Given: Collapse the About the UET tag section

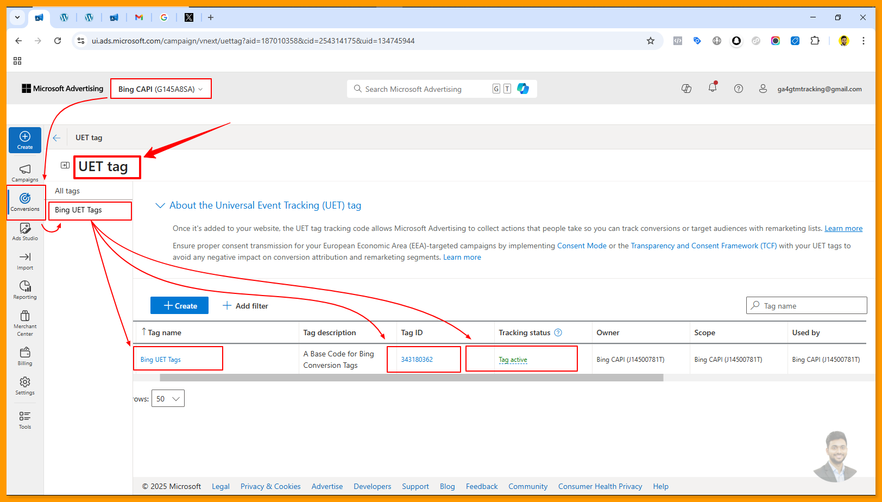Looking at the screenshot, I should [160, 205].
